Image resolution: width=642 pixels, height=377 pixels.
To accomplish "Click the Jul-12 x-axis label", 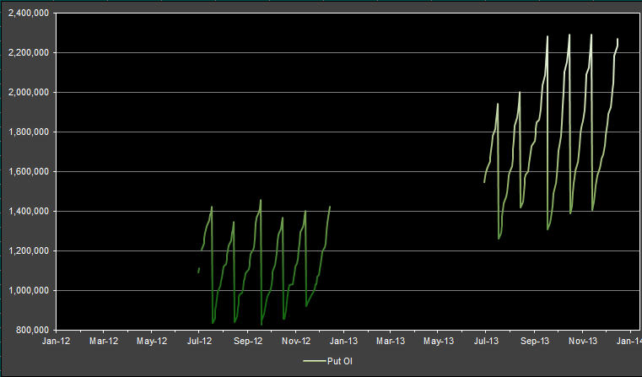I will [x=199, y=341].
